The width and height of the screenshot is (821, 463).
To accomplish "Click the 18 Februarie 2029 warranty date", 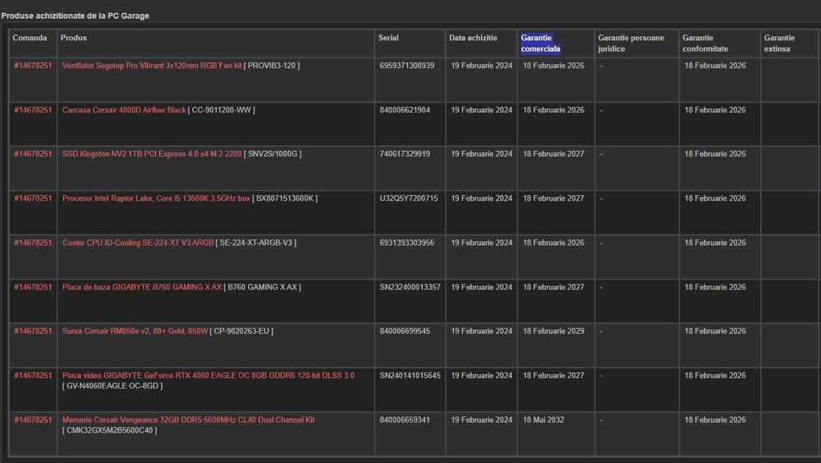I will tap(553, 331).
